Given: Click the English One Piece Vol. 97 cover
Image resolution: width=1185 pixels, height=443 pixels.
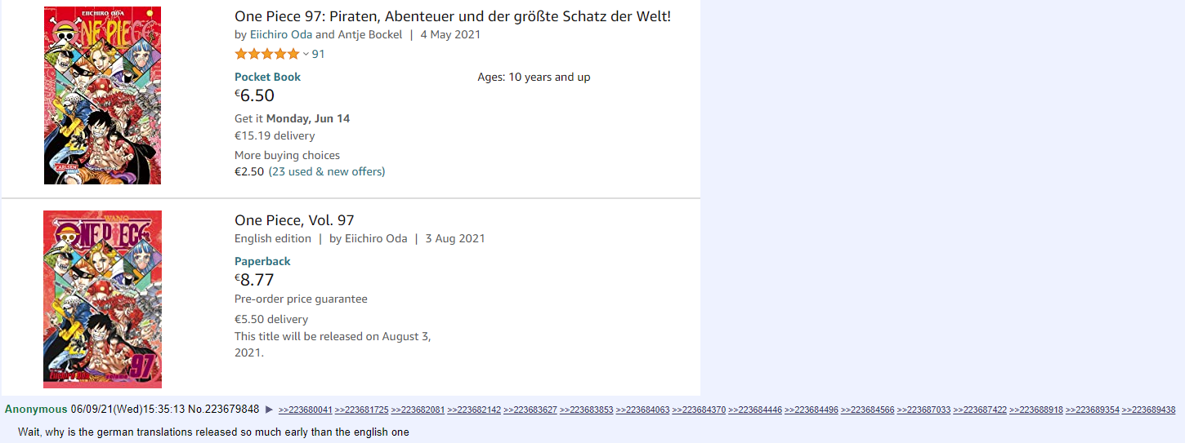Looking at the screenshot, I should tap(102, 299).
